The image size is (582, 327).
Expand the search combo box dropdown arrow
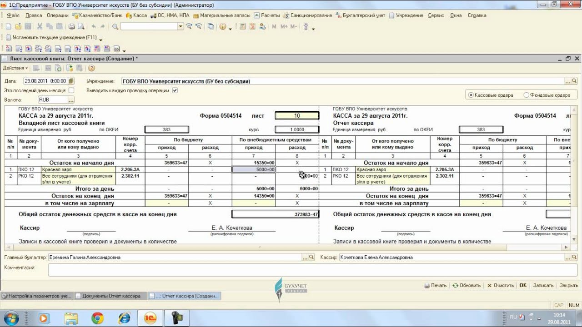(x=181, y=27)
